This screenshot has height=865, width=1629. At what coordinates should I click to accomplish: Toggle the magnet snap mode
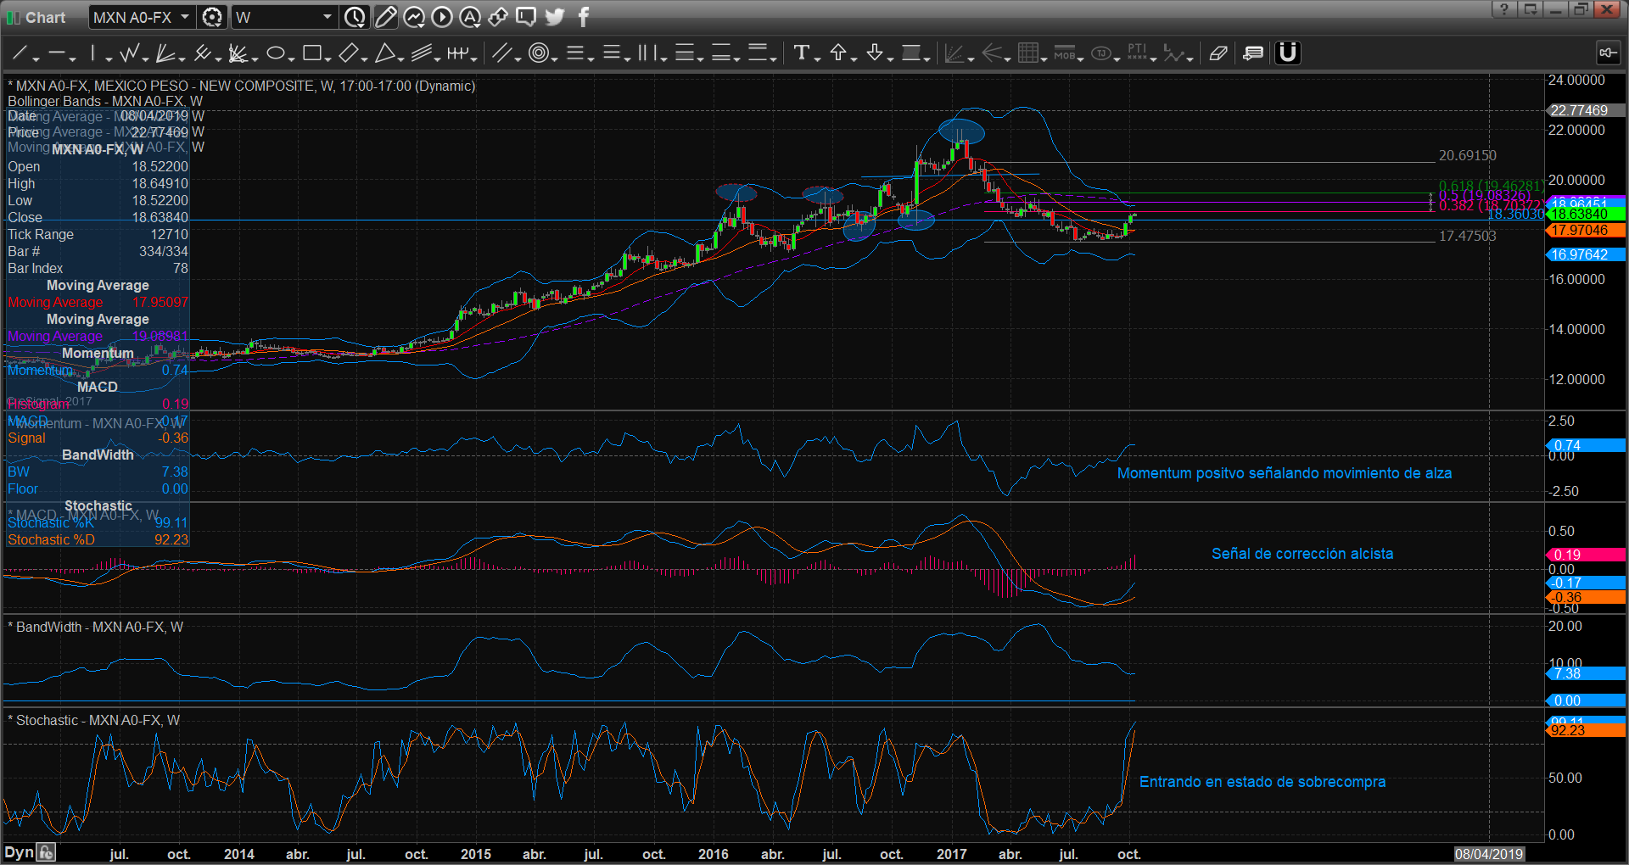[1288, 53]
